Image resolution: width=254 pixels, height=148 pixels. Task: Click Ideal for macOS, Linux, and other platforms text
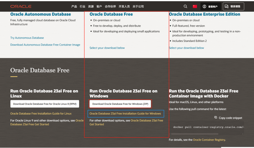[x=196, y=102]
